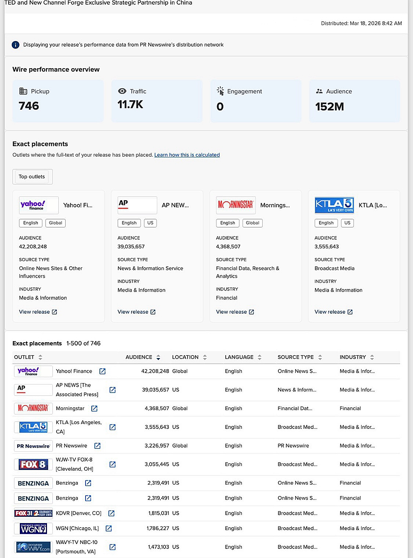The width and height of the screenshot is (413, 558).
Task: Click 'Learn how this is calculated' link
Action: point(187,155)
